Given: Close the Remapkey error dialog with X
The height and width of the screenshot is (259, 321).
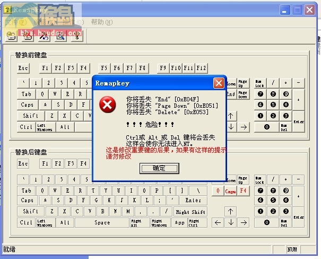Looking at the screenshot, I should click(x=219, y=83).
